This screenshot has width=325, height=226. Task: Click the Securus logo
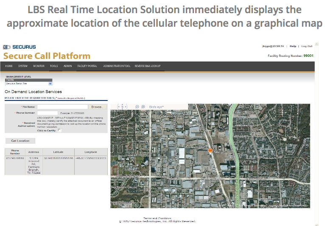tap(20, 47)
